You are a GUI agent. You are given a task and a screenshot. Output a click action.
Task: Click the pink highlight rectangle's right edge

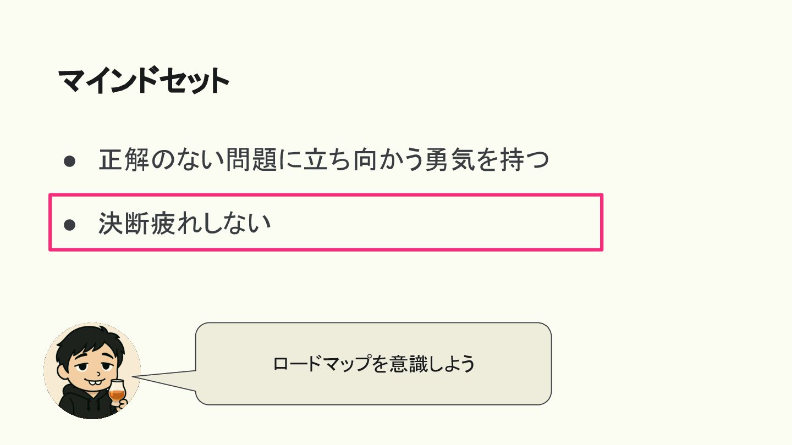(x=602, y=222)
